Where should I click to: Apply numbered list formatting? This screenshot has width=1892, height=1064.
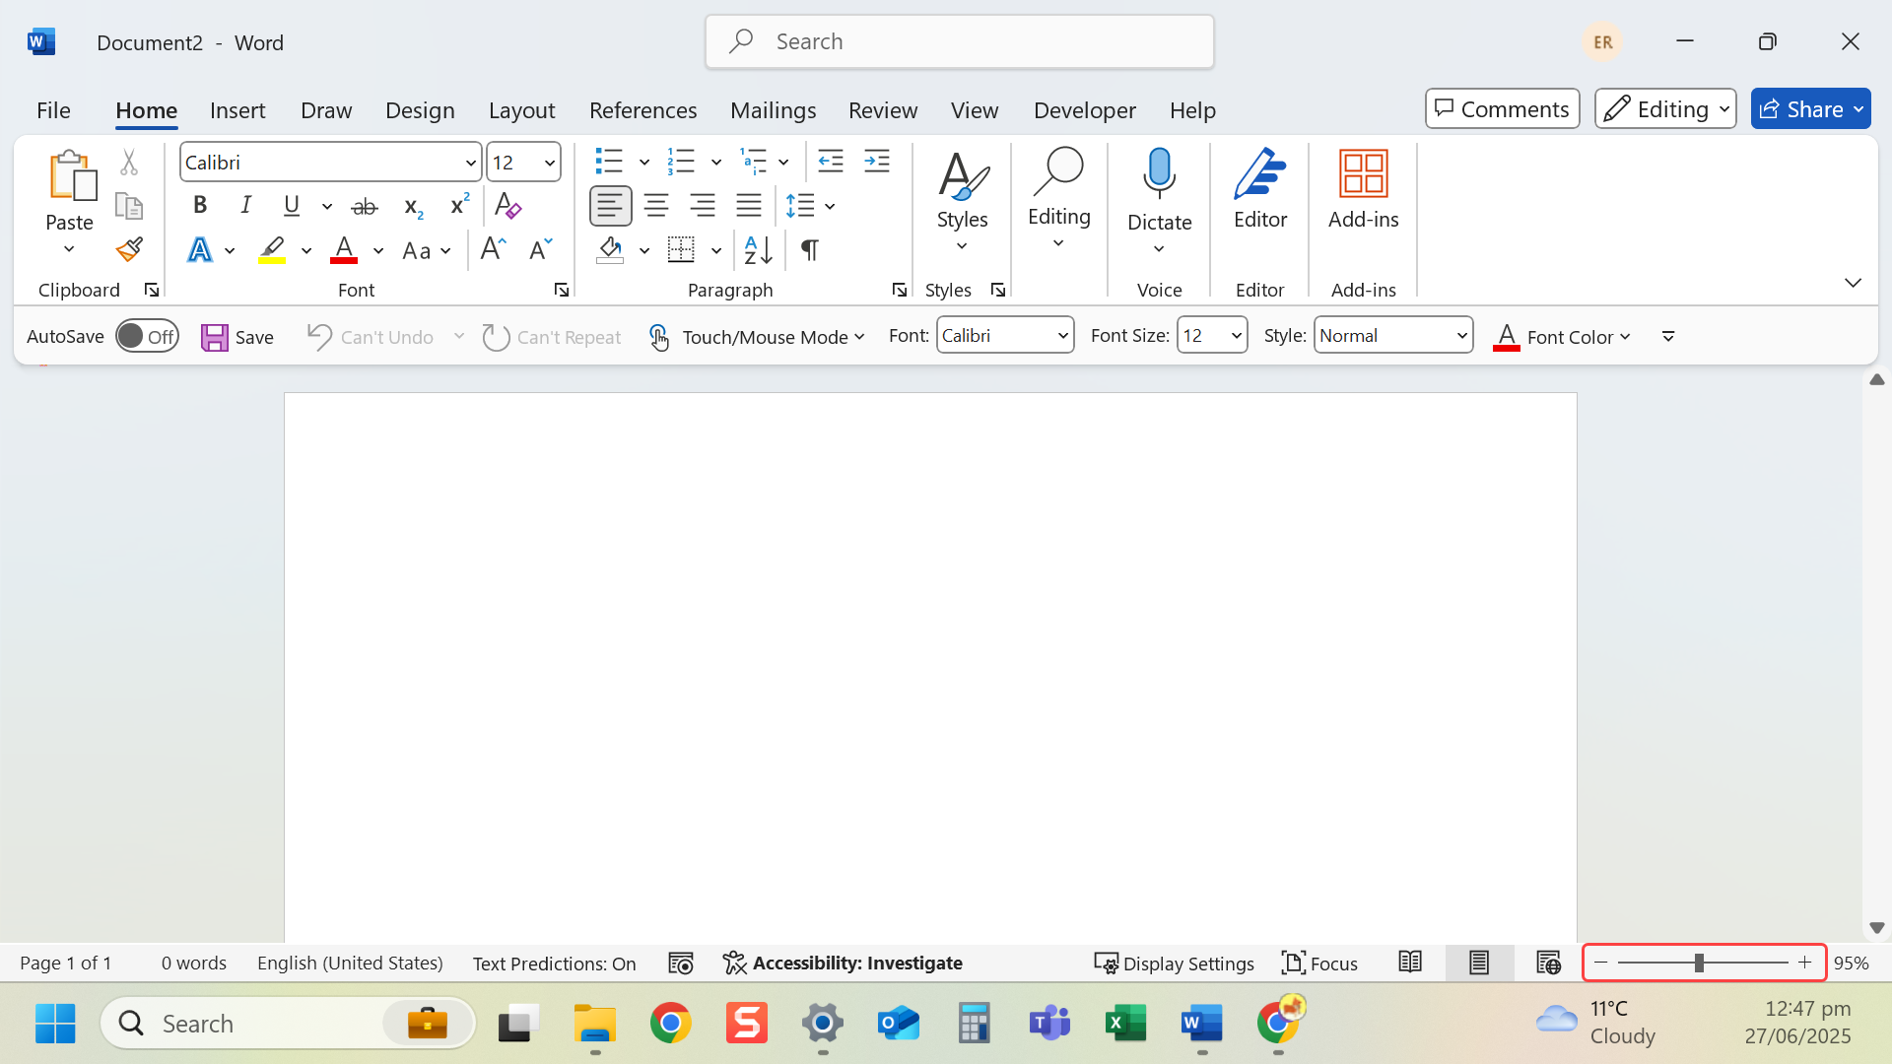click(682, 161)
